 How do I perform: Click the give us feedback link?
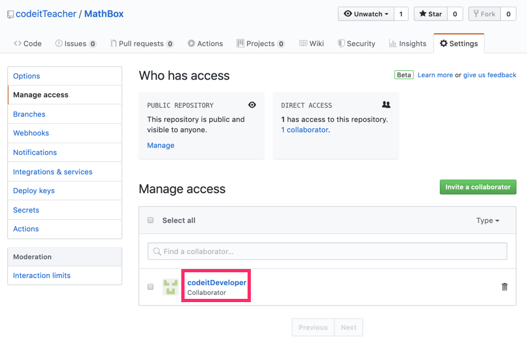coord(490,75)
